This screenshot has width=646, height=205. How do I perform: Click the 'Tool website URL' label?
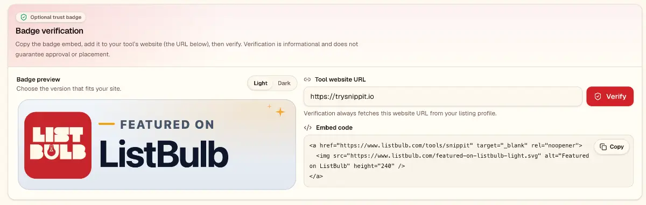point(340,79)
